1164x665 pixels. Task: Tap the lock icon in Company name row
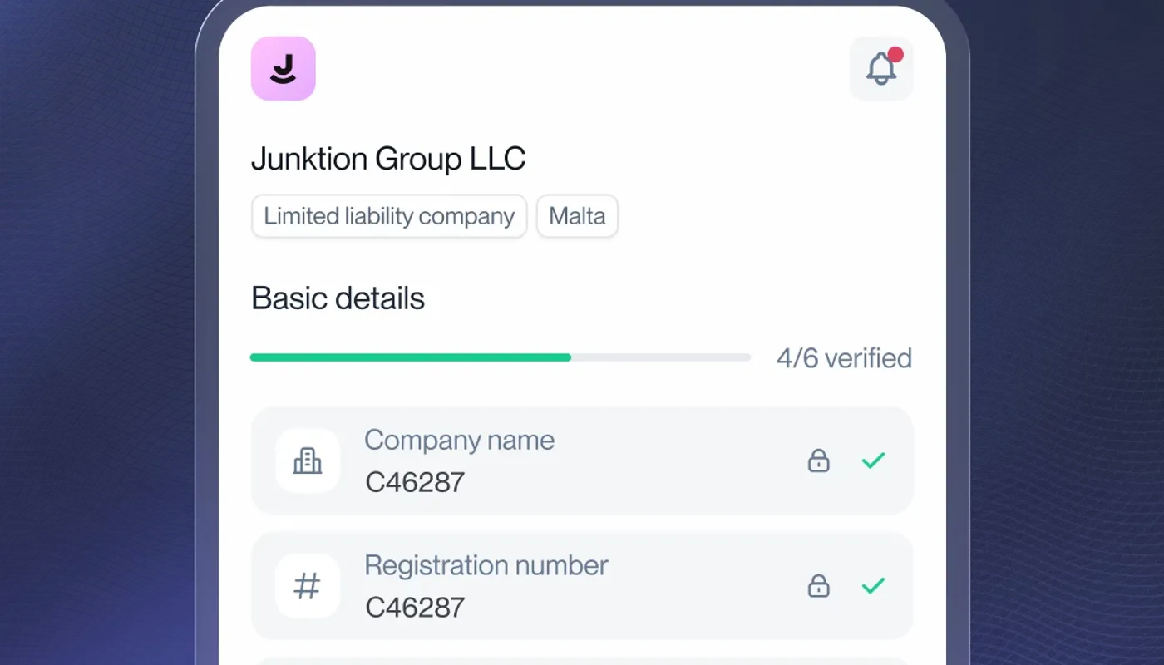pyautogui.click(x=819, y=461)
